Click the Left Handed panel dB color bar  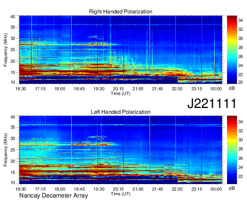[x=232, y=150]
